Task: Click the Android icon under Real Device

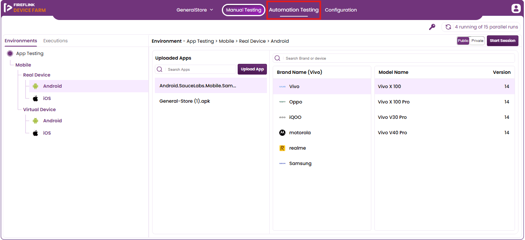Action: [x=35, y=86]
